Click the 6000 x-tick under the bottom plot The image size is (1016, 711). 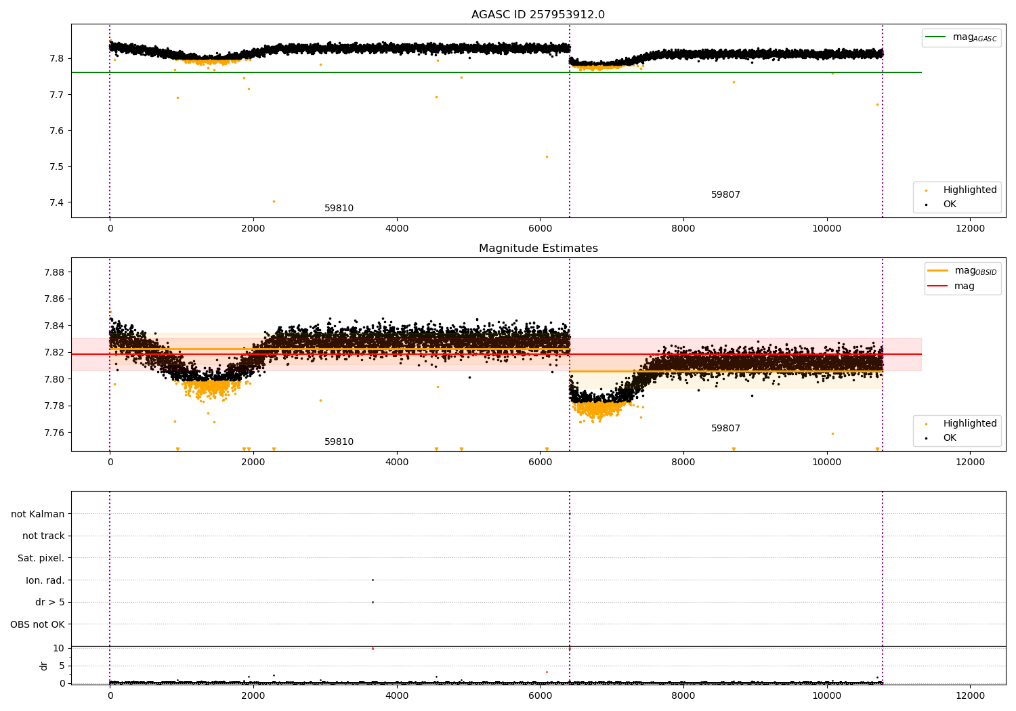(x=540, y=696)
